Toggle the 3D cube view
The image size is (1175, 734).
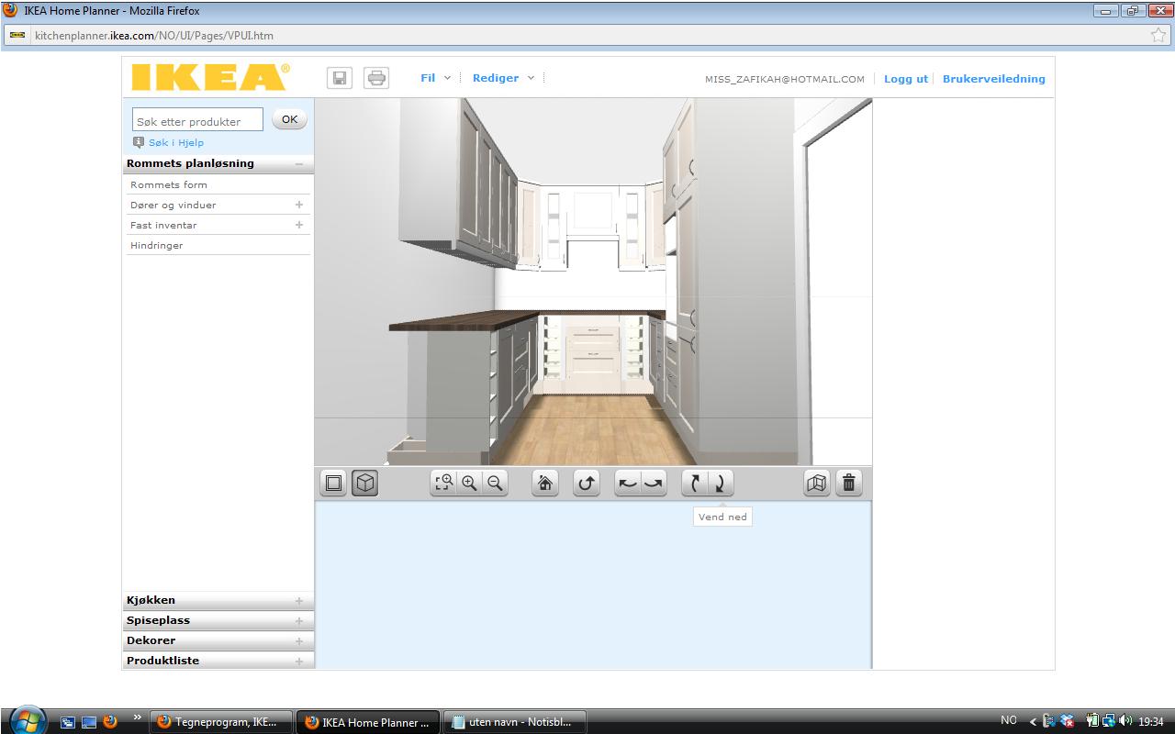coord(365,484)
